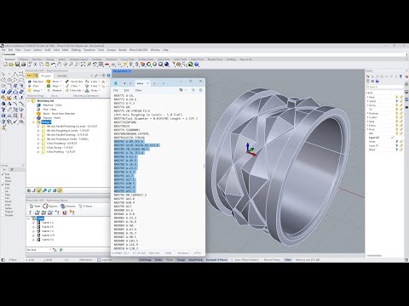Toggle the Project object snap checkbox
Viewport: 409px width, 306px height.
pos(3,212)
